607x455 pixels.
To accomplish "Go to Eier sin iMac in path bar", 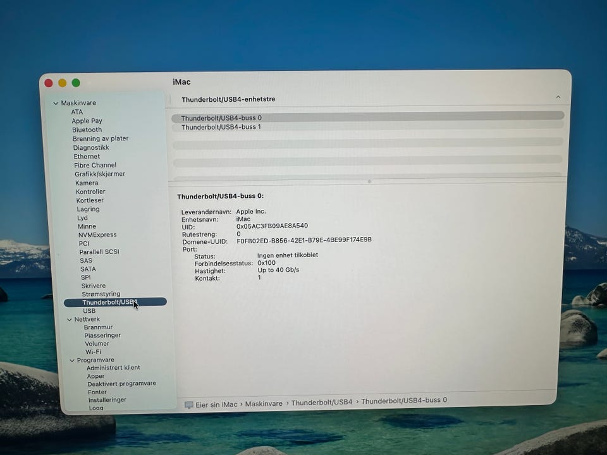I will click(216, 404).
